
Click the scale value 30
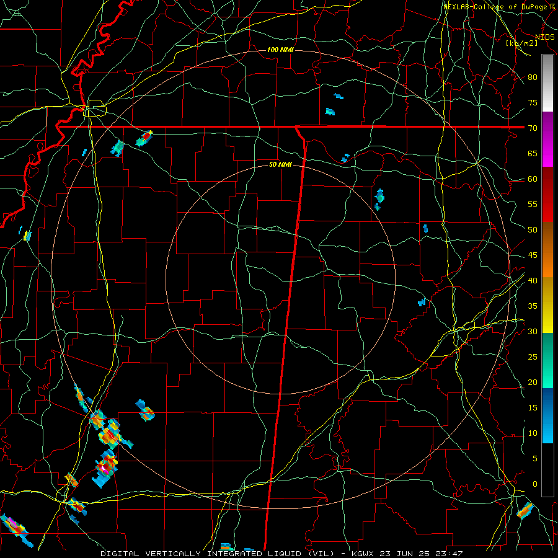point(533,331)
